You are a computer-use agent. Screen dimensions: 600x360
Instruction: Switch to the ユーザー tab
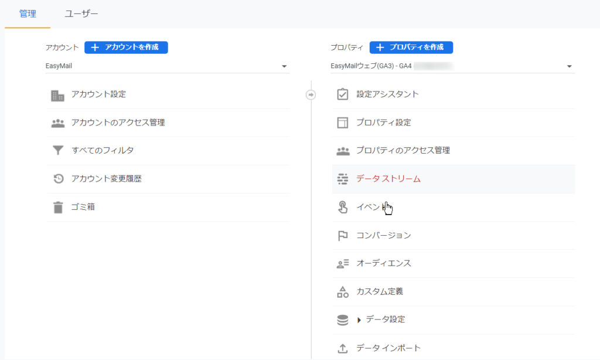point(81,13)
